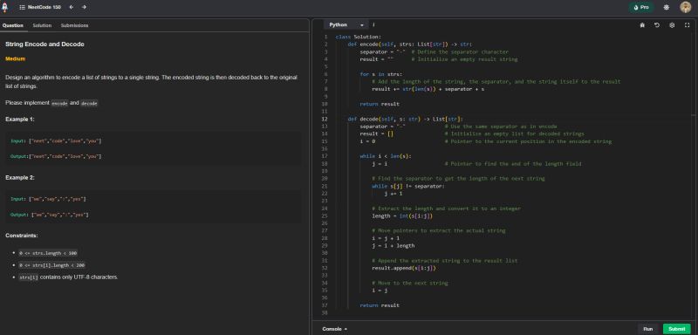
Task: Click the Run button
Action: 648,329
